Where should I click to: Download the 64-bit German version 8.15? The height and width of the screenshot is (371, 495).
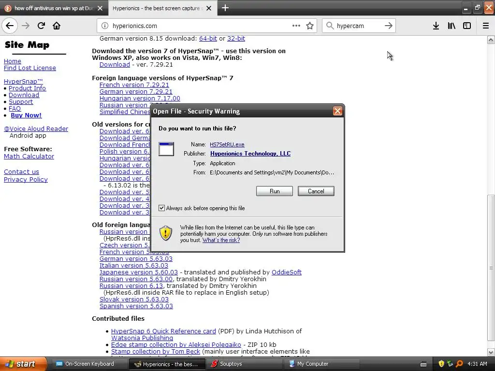(208, 39)
